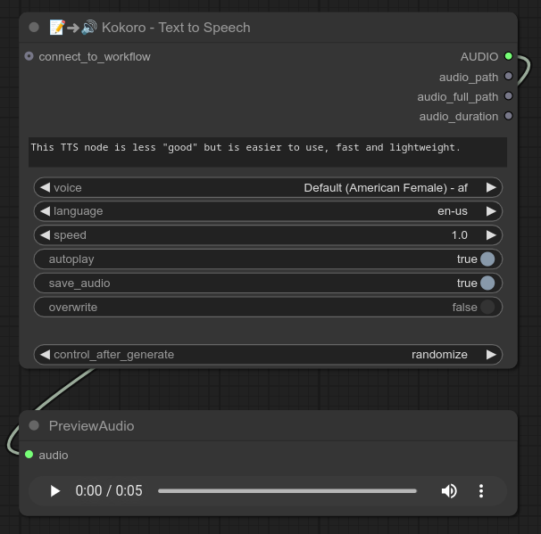Click the 0:00 / 0:05 time display

click(109, 491)
